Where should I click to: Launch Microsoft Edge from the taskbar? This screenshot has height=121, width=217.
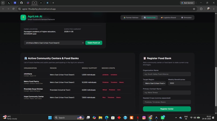click(107, 118)
